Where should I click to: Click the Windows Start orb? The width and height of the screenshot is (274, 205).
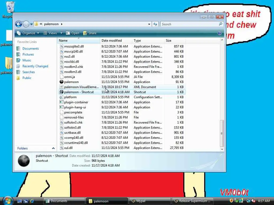pyautogui.click(x=7, y=201)
